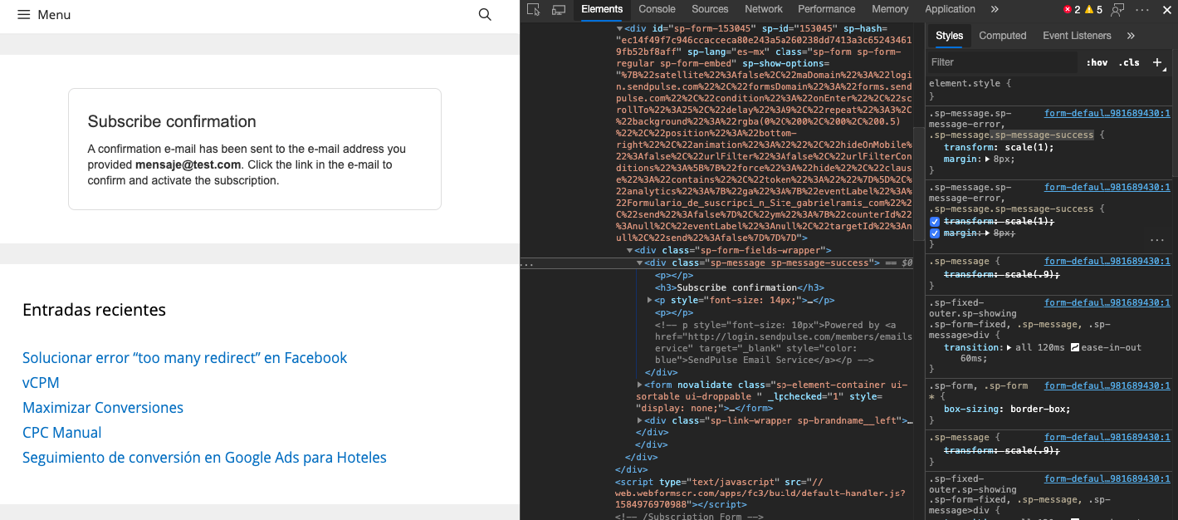1178x520 pixels.
Task: Collapse the sp-form-fields-wrapper div node
Action: [629, 250]
